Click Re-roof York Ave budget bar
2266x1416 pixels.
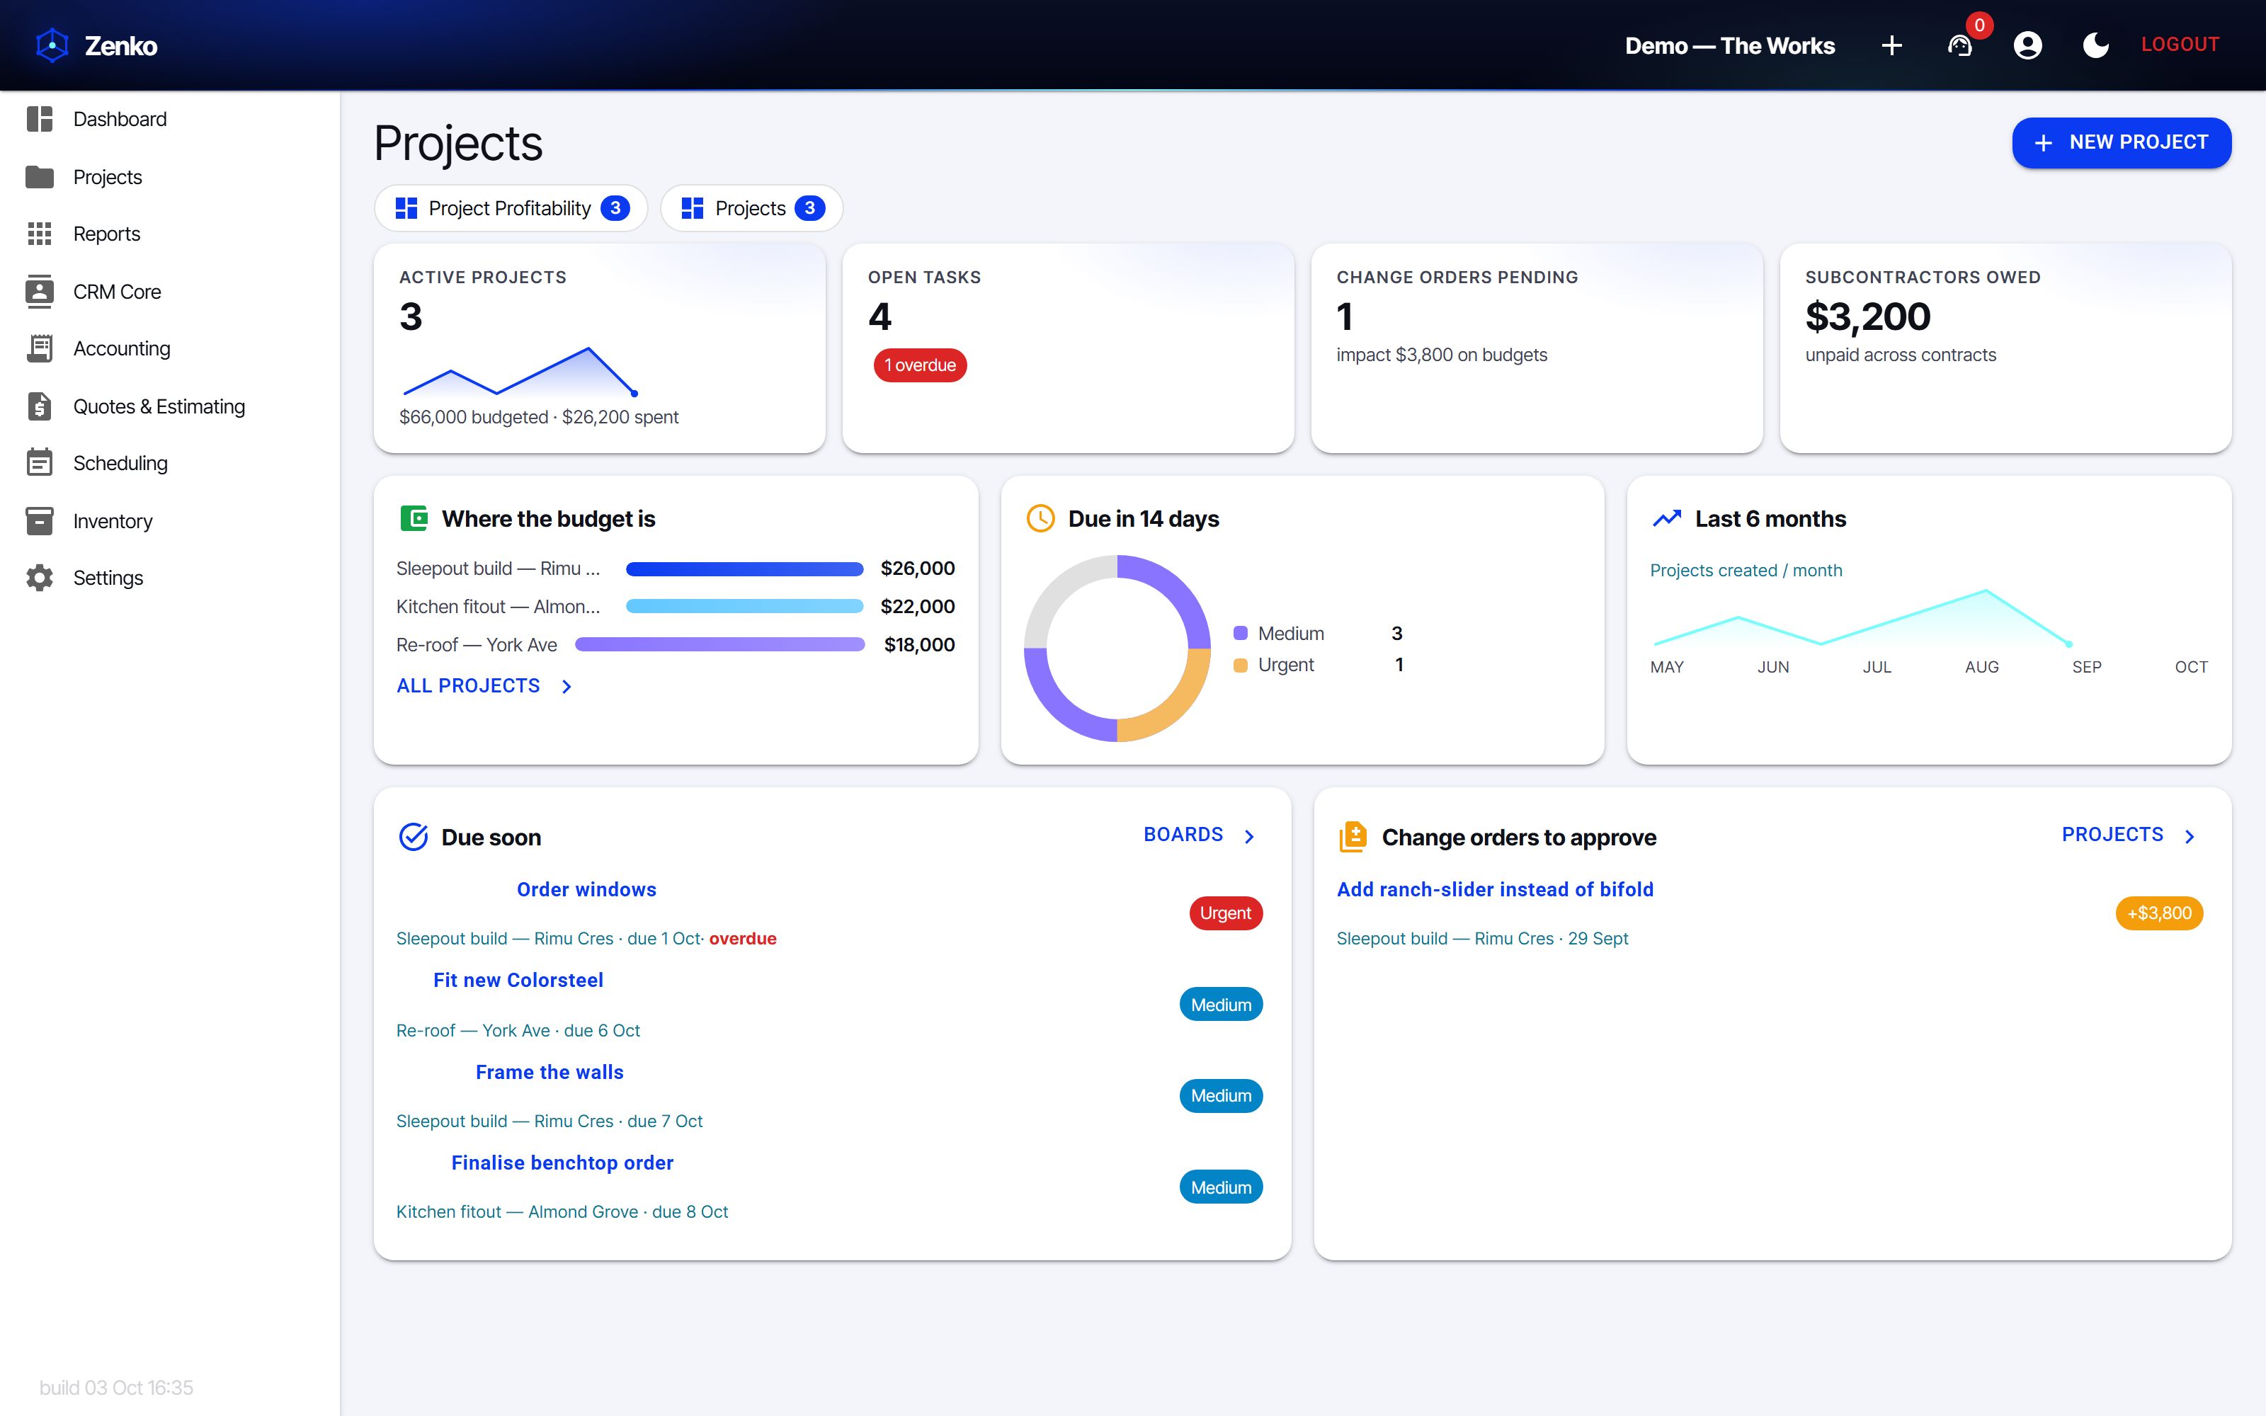(x=719, y=644)
